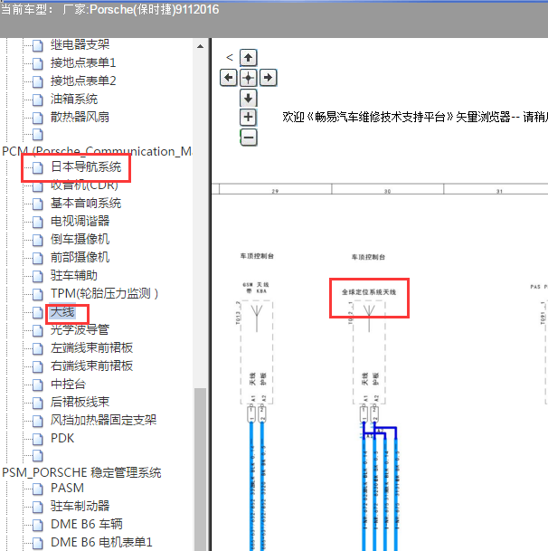Click document icon beside 油箱系统
This screenshot has height=551, width=548.
point(38,100)
